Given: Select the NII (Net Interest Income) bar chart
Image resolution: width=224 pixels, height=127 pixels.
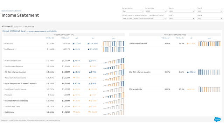Looking at the screenshot, I should pos(113,72).
